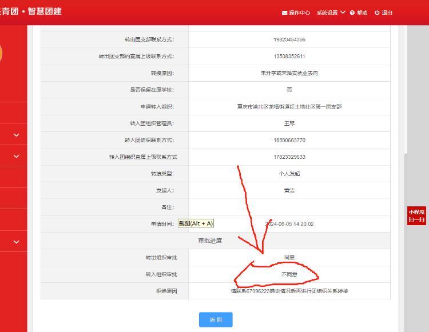
Task: Open 操作中心 via the envelope icon
Action: (x=296, y=13)
